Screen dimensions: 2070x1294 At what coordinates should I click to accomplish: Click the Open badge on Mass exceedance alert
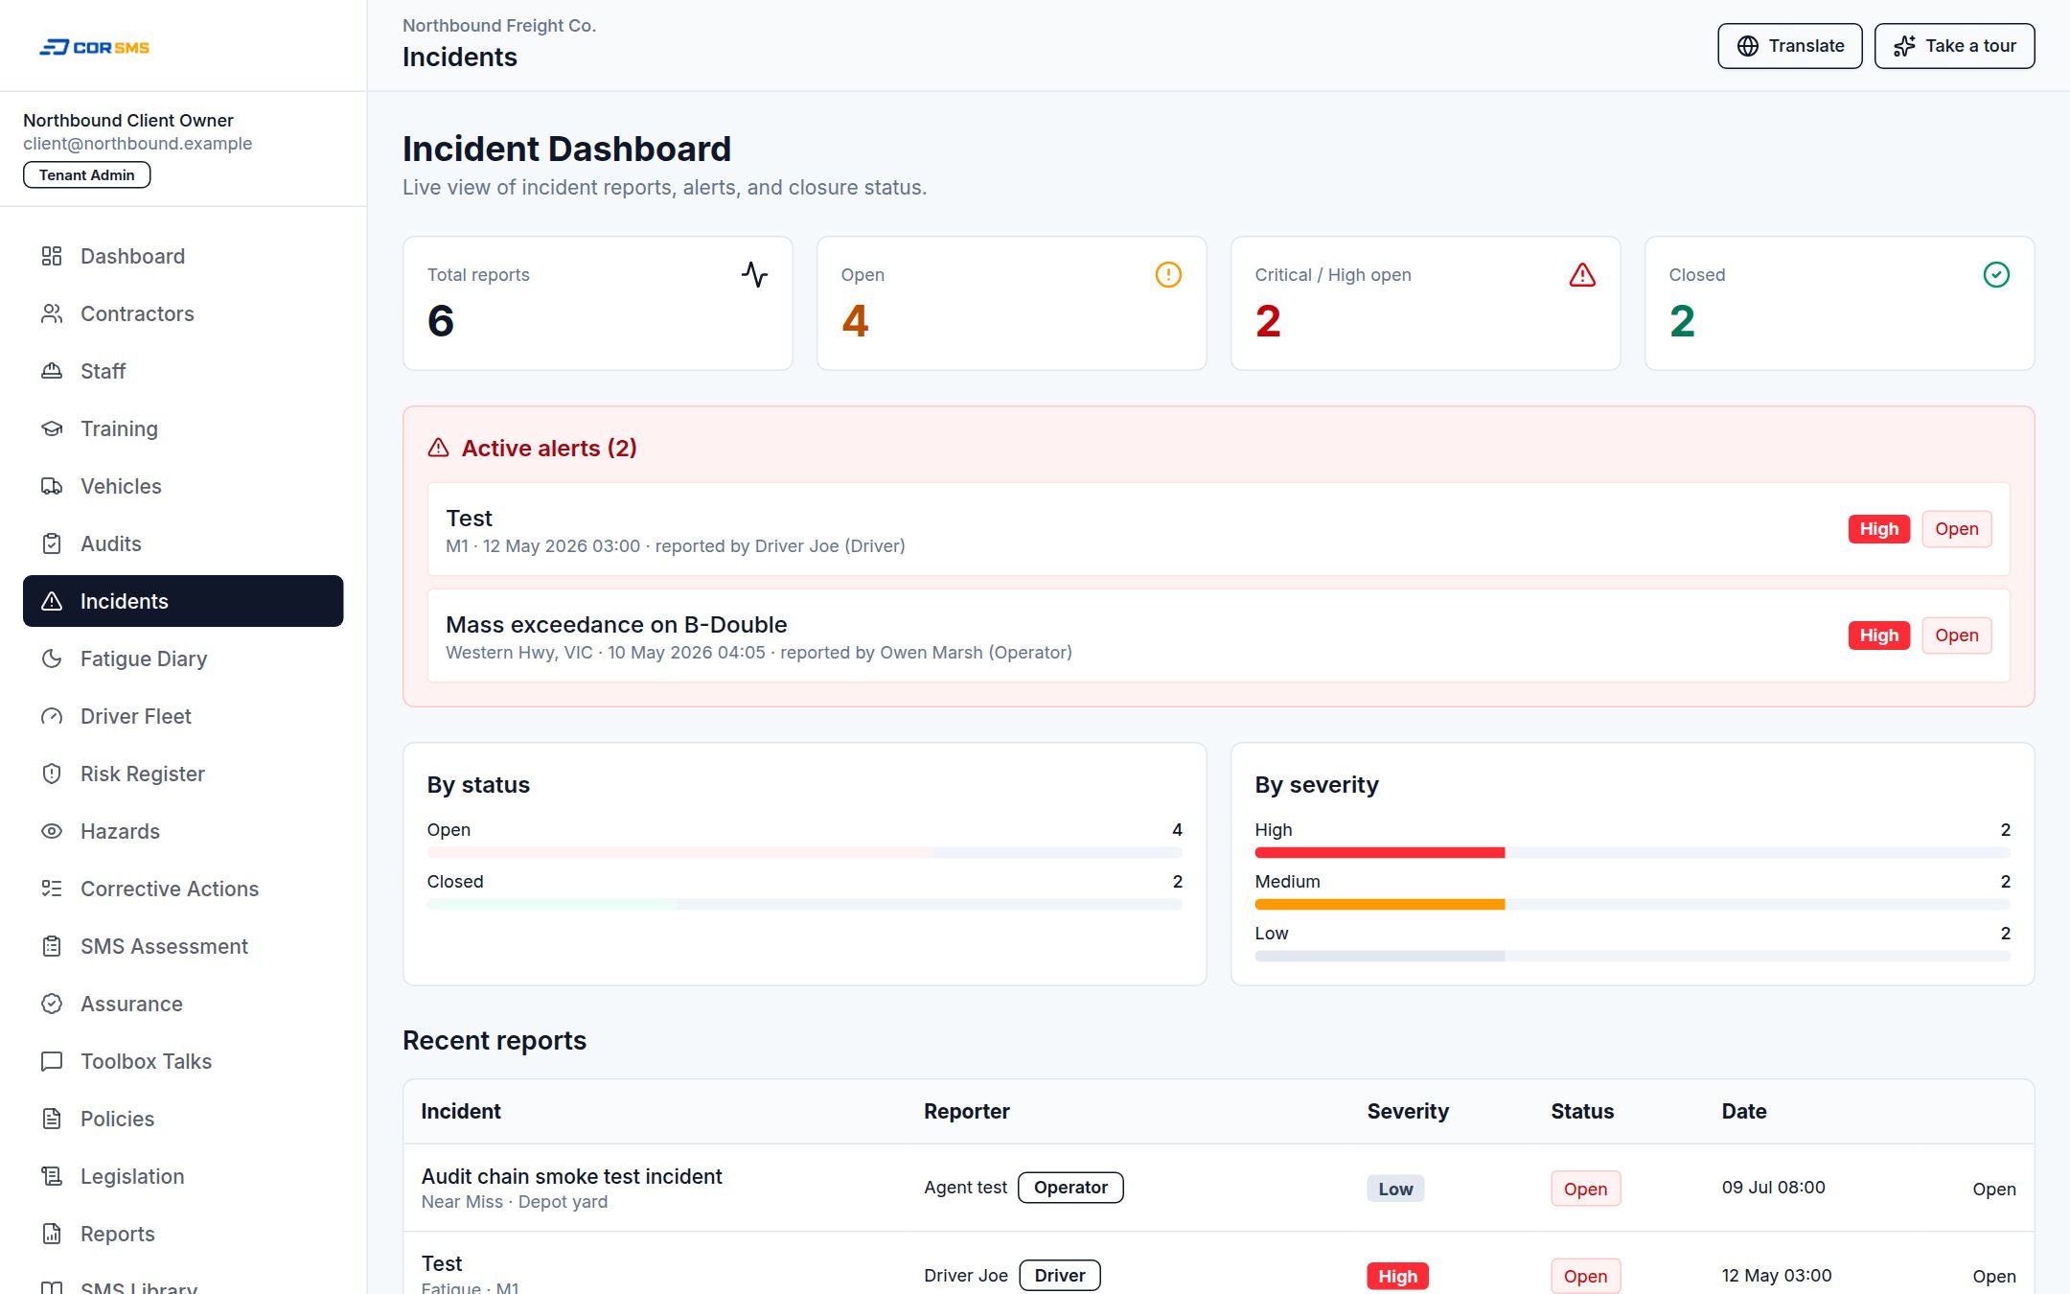(1956, 635)
